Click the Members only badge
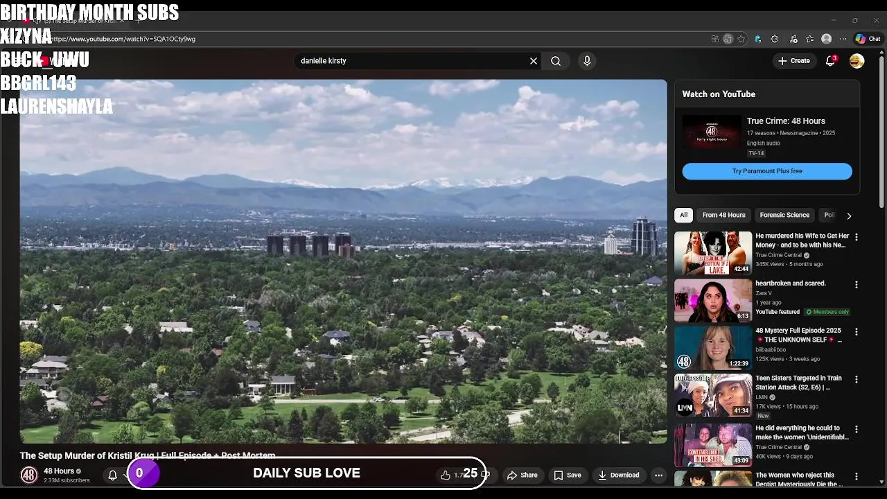Screen dimensions: 887x499 click(827, 312)
